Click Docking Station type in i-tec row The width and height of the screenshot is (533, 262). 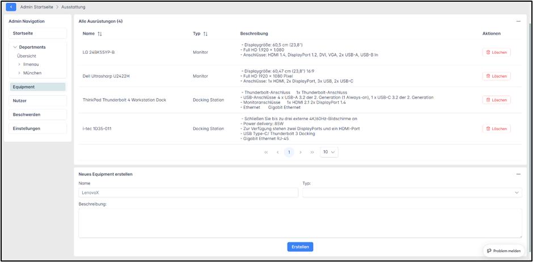tap(208, 129)
